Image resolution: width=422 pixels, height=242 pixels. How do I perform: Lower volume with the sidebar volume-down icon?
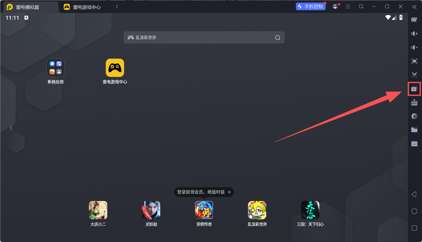(414, 47)
